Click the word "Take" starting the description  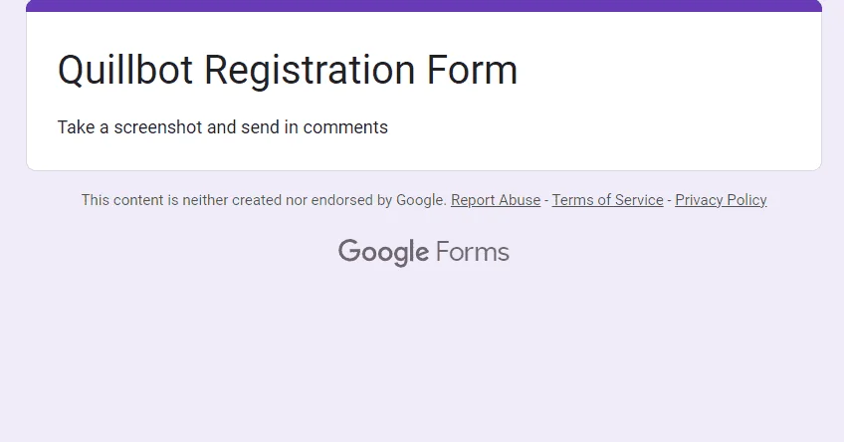point(76,127)
